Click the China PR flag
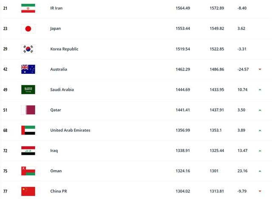The image size is (272, 199). 28,191
